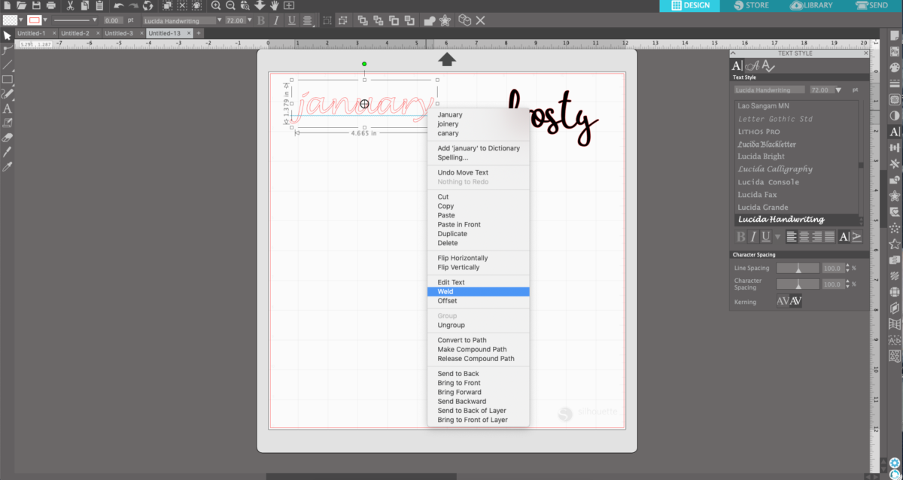Screen dimensions: 903x480
Task: Select the Freehand draw tool
Action: tap(7, 93)
